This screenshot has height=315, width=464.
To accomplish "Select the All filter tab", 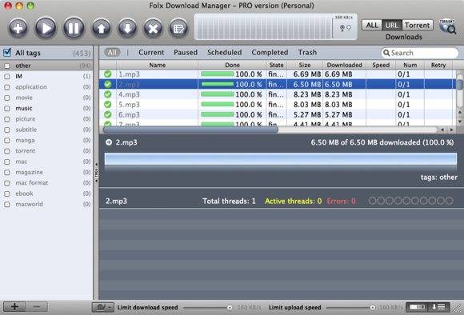I will (112, 52).
